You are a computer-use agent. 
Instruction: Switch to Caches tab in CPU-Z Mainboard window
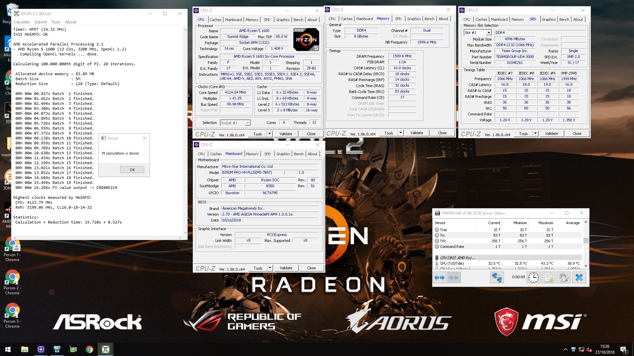(x=216, y=154)
